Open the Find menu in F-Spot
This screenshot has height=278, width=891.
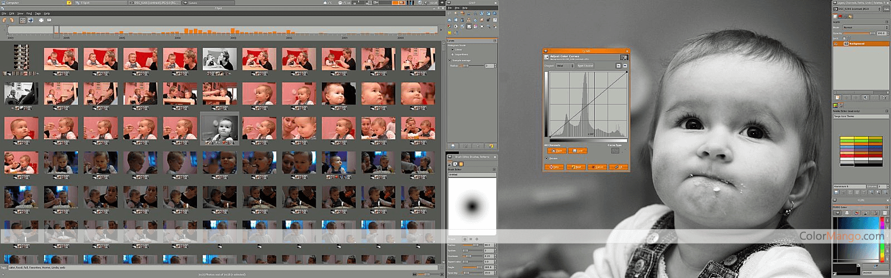[x=29, y=13]
